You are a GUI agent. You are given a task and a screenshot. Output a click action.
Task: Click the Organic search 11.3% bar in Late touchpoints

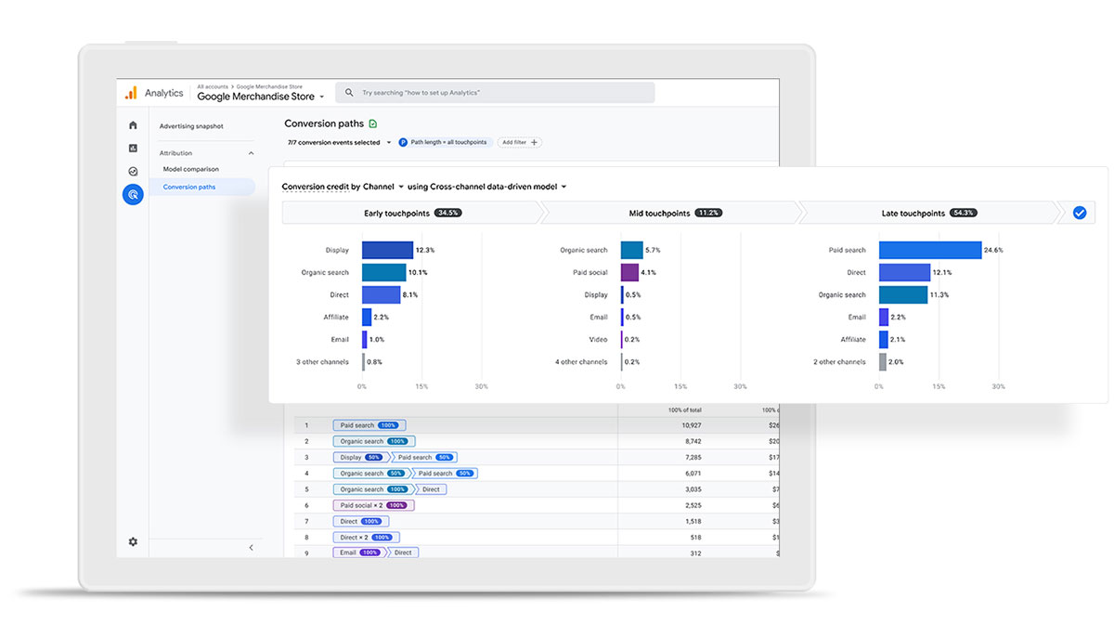(903, 294)
